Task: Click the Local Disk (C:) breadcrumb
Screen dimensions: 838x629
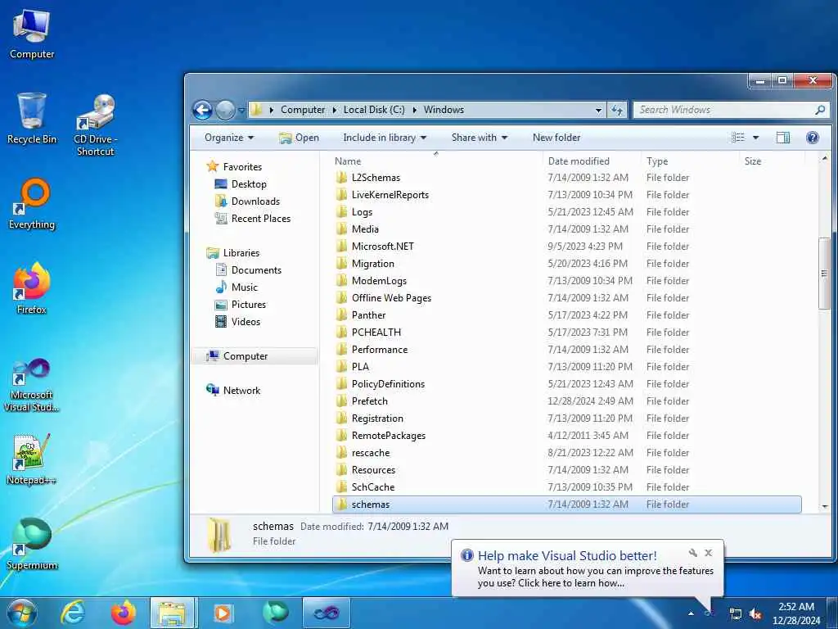Action: [x=374, y=110]
